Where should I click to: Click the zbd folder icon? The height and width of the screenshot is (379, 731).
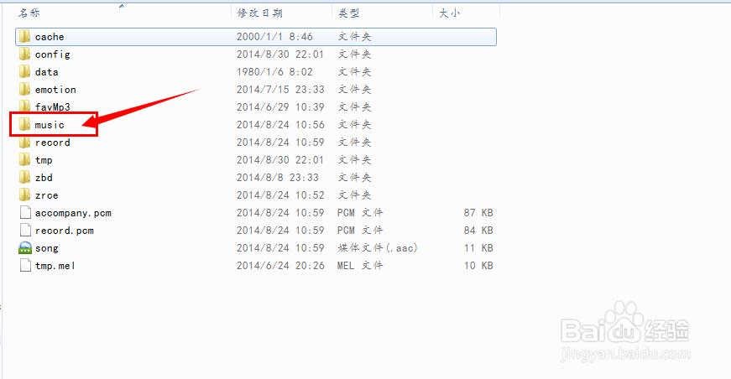(x=25, y=178)
